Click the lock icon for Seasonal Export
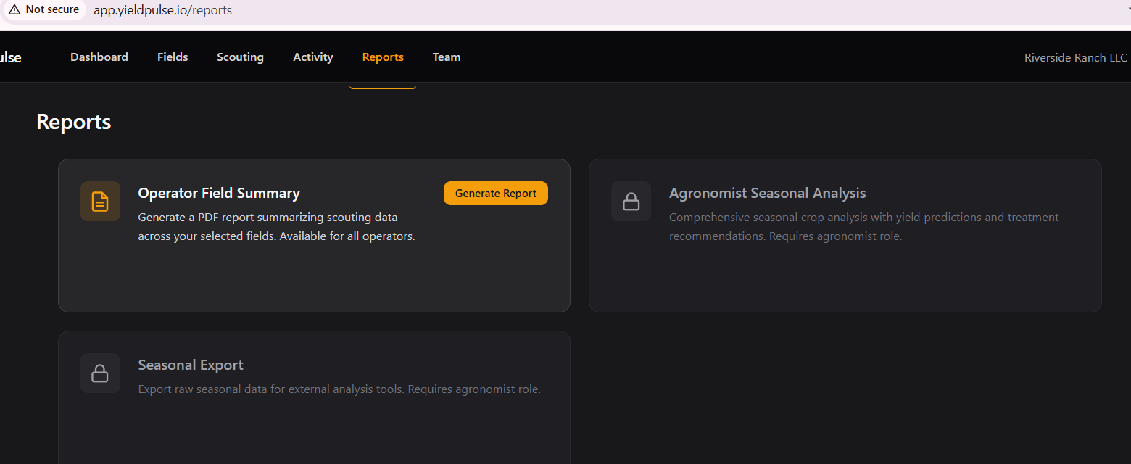This screenshot has width=1131, height=464. (100, 373)
